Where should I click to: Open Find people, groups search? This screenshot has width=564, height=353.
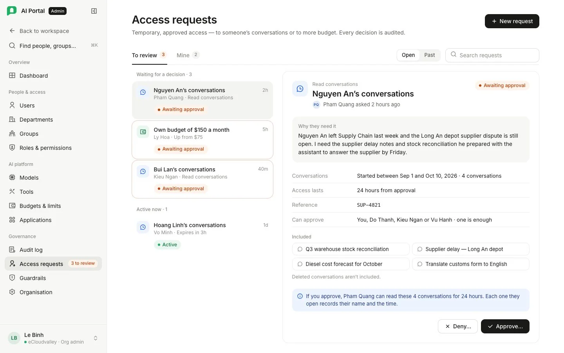(x=53, y=46)
